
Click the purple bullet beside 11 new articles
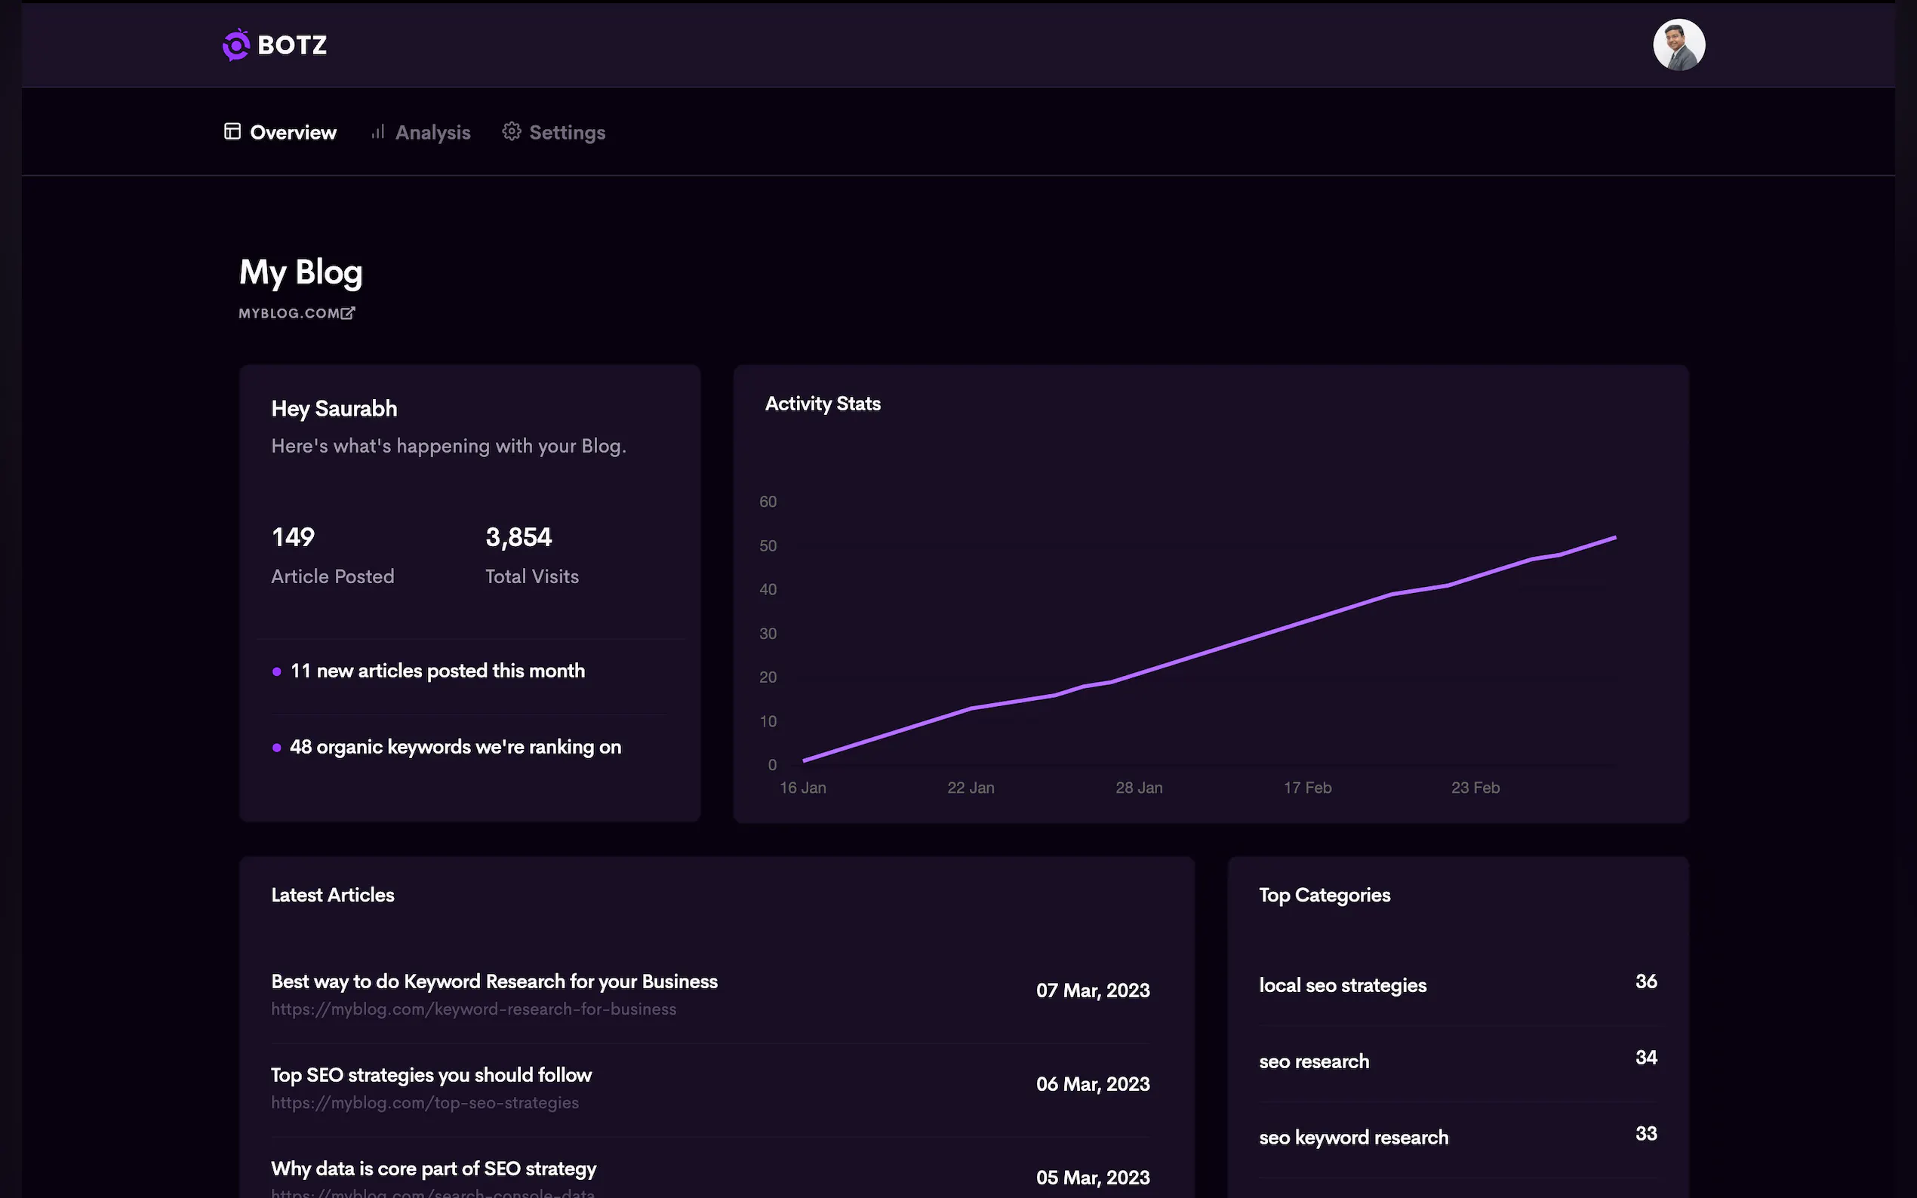(x=276, y=671)
